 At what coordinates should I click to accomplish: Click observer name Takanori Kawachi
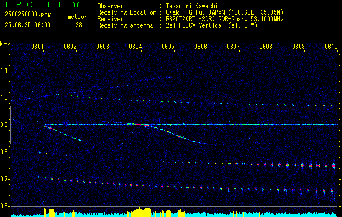pyautogui.click(x=192, y=6)
